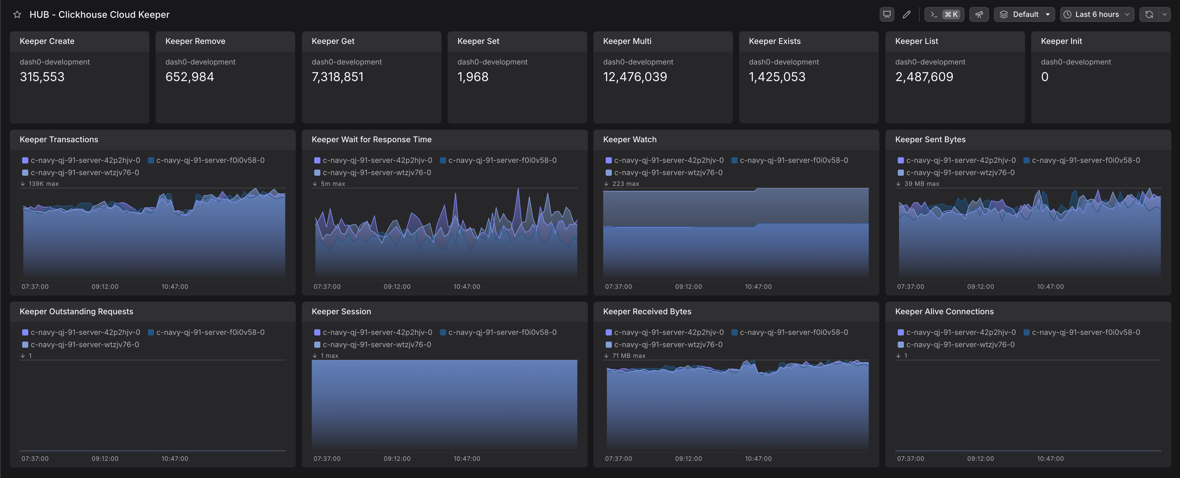Click the clock icon in time picker
The height and width of the screenshot is (478, 1180).
tap(1067, 15)
